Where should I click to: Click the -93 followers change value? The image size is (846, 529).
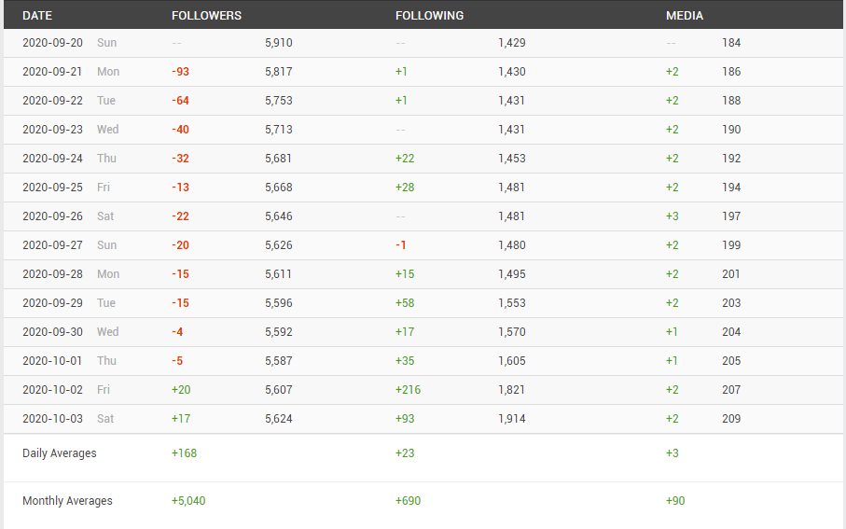[180, 72]
